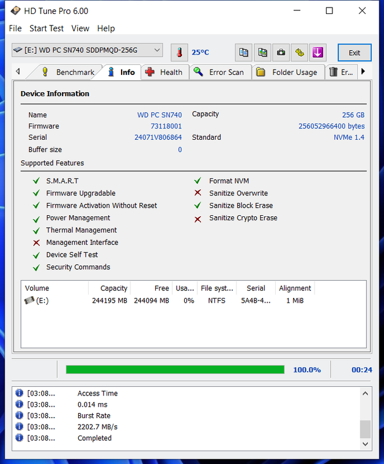
Task: Click serial number 24071V806864
Action: coord(158,137)
